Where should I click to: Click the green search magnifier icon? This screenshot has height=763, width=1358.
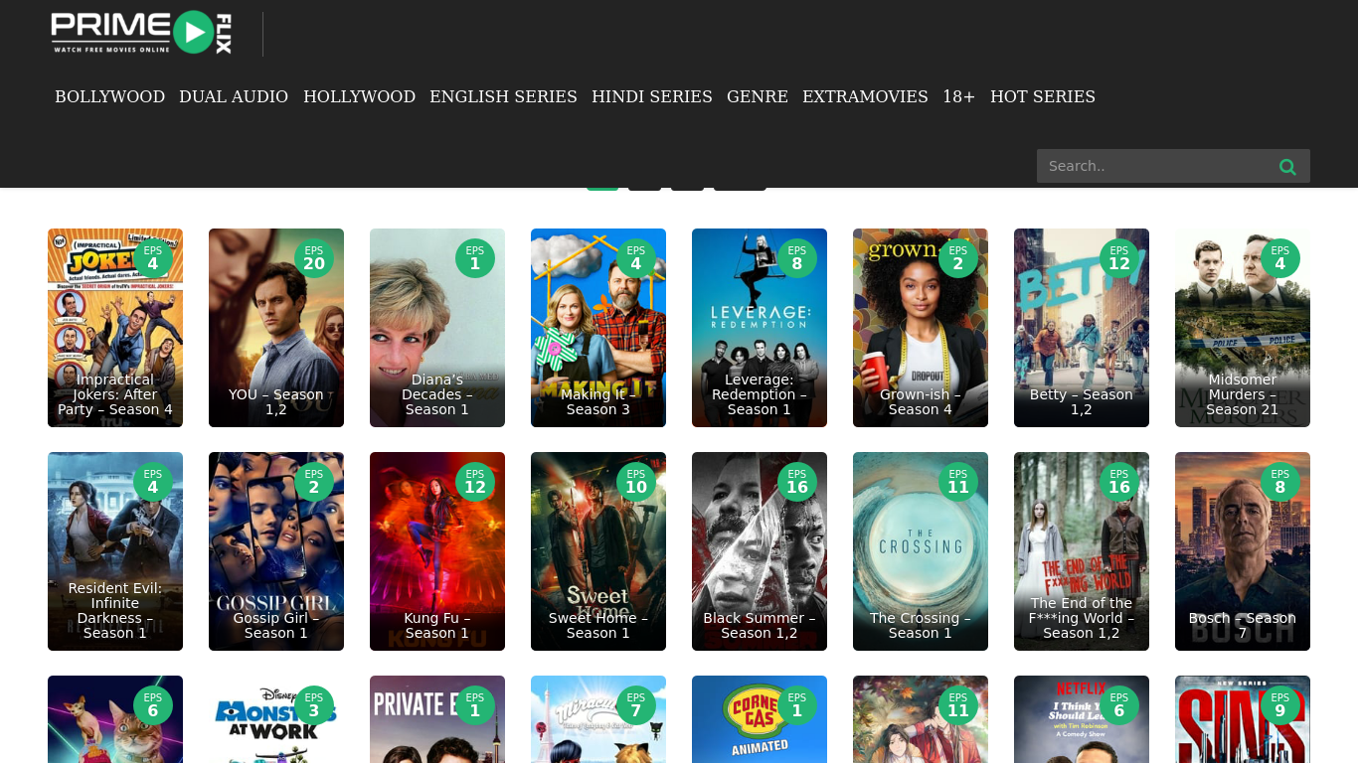click(1287, 166)
